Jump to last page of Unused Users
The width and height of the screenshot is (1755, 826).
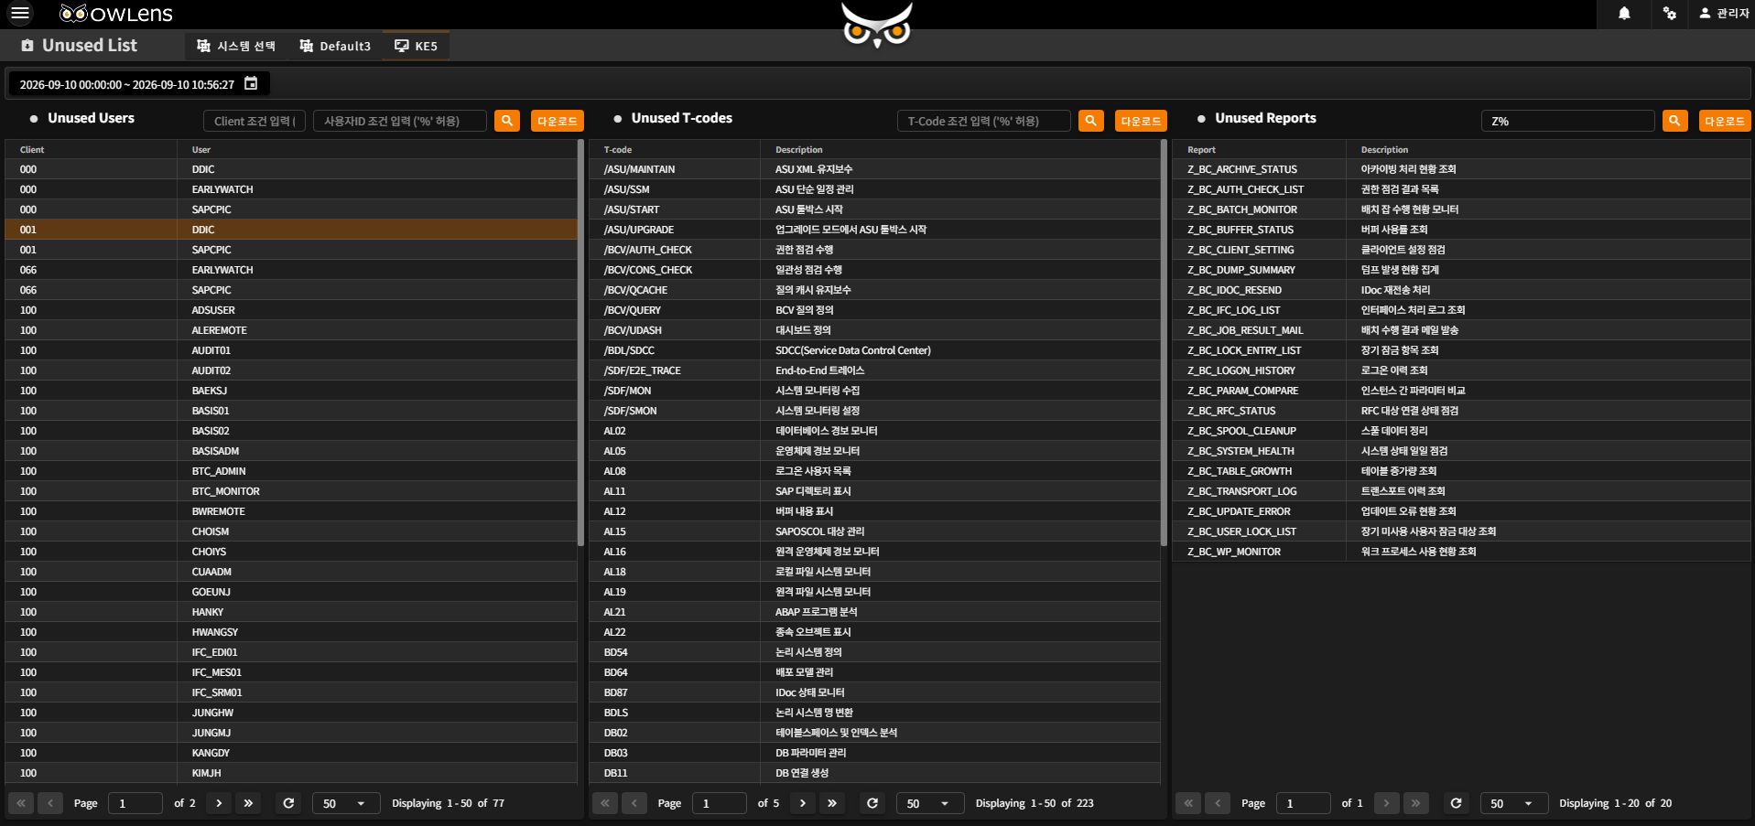(x=248, y=803)
